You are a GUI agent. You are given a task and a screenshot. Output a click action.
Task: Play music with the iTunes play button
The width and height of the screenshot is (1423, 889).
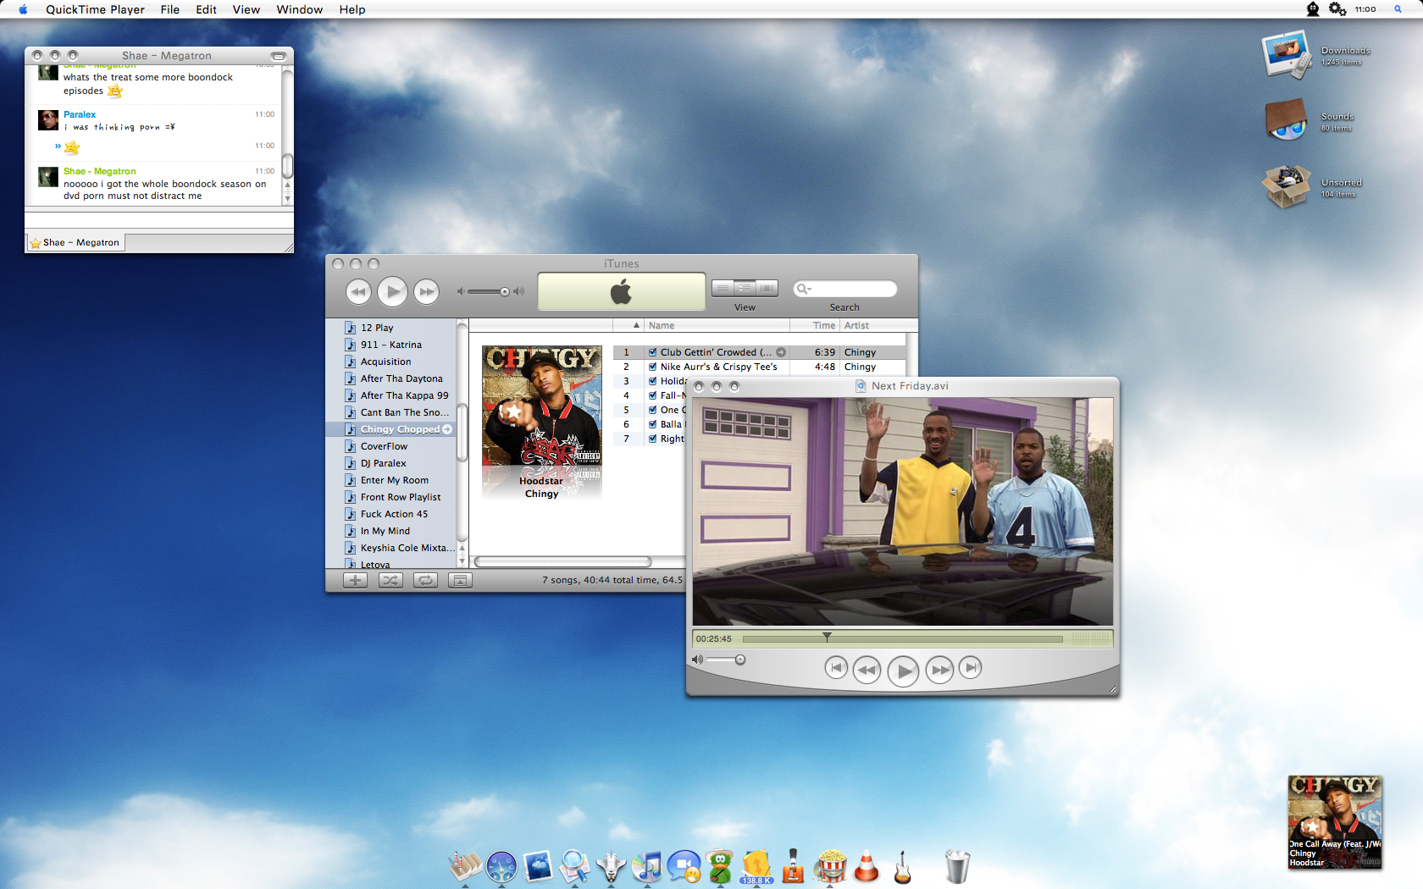coord(392,292)
